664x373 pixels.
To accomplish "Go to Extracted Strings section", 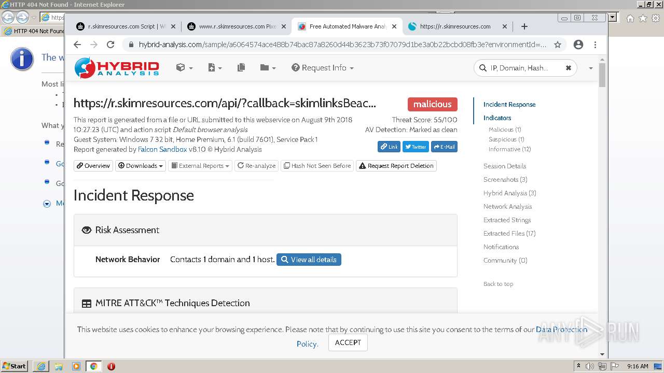I will (507, 220).
